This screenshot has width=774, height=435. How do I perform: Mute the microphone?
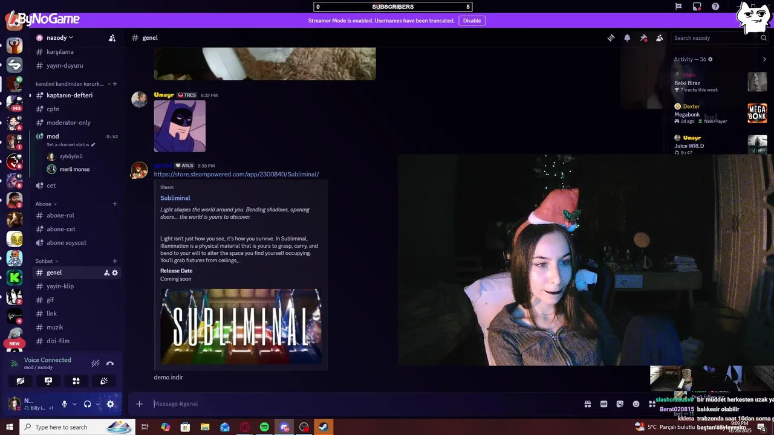tap(64, 404)
